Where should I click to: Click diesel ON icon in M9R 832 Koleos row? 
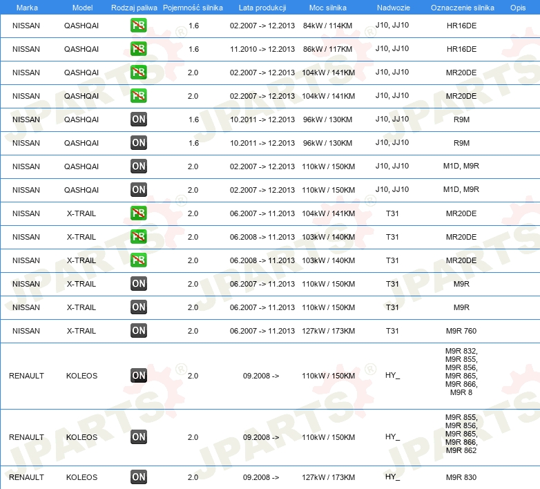click(x=138, y=375)
